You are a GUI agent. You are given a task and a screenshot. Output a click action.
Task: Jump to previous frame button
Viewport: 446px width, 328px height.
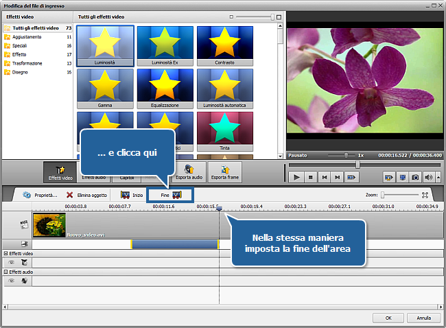(x=324, y=177)
